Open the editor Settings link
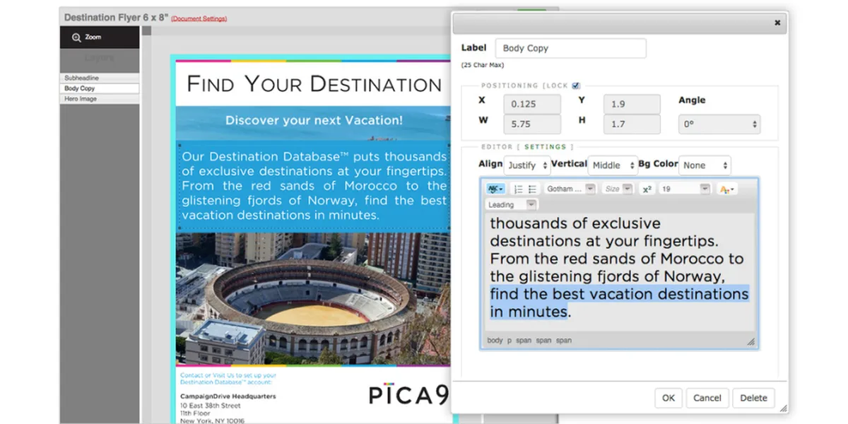The height and width of the screenshot is (424, 848). [x=545, y=147]
